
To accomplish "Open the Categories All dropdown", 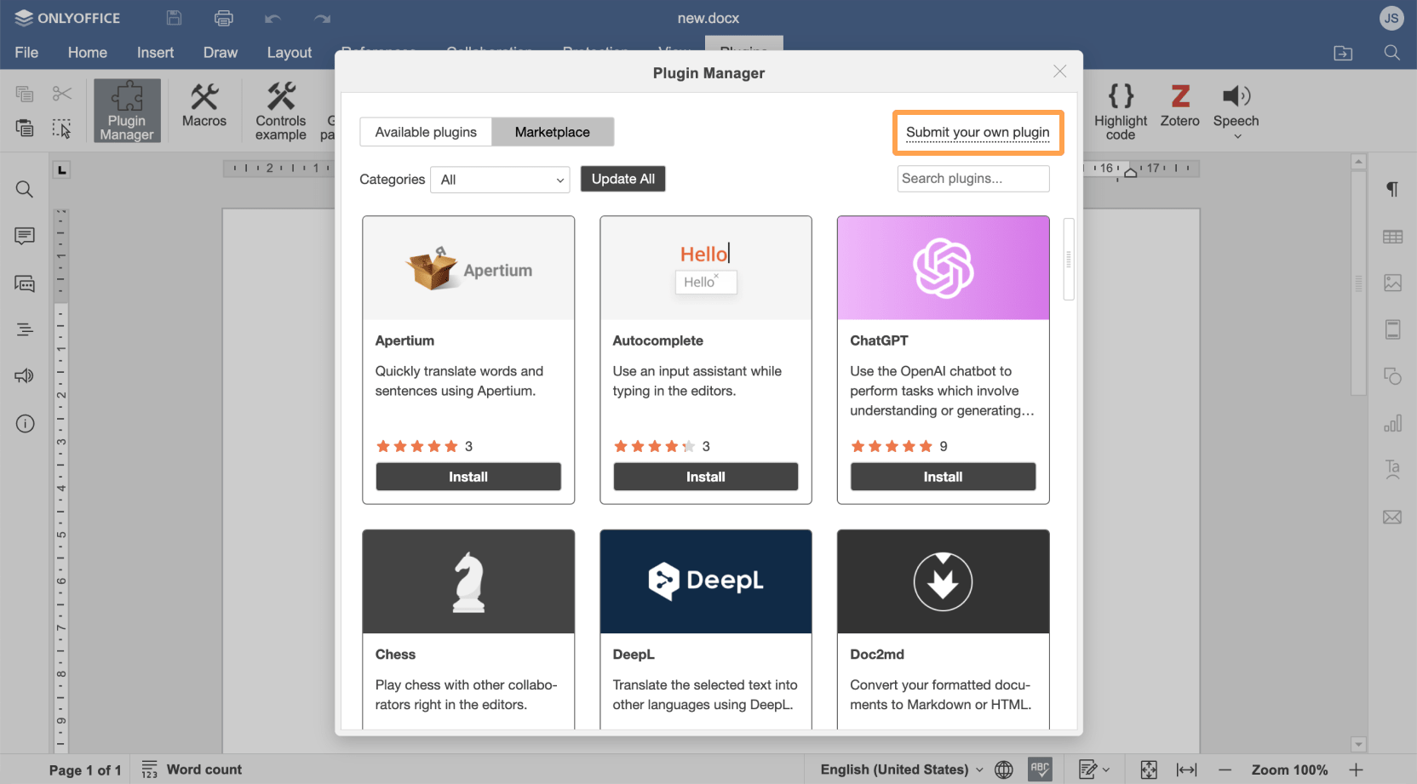I will (x=500, y=180).
